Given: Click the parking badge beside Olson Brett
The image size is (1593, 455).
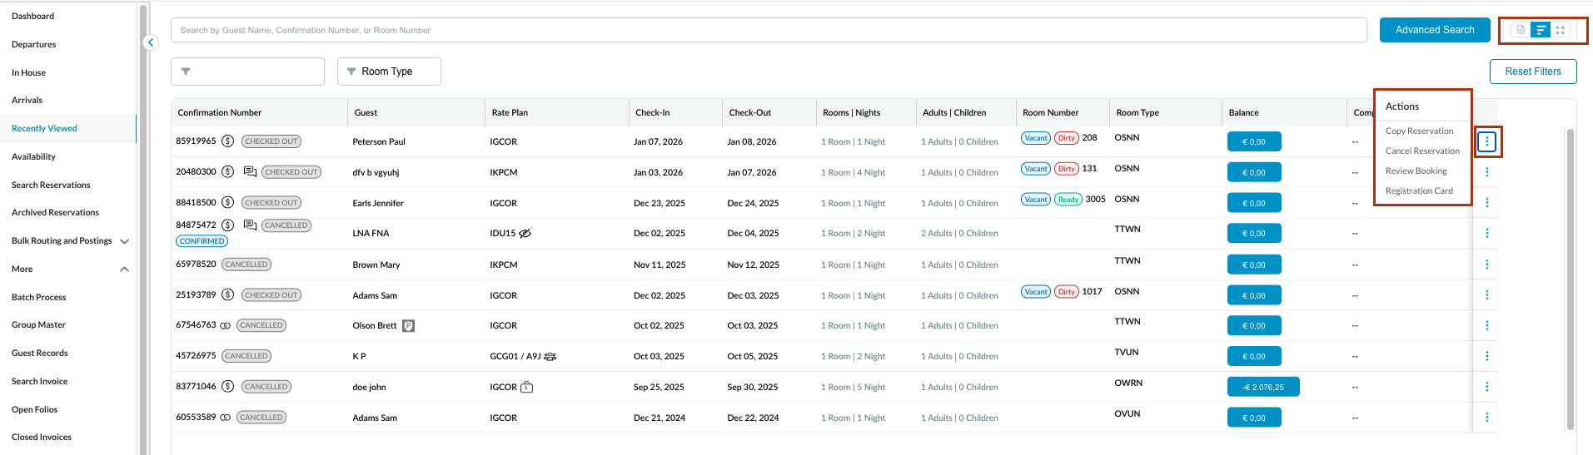Looking at the screenshot, I should click(408, 326).
